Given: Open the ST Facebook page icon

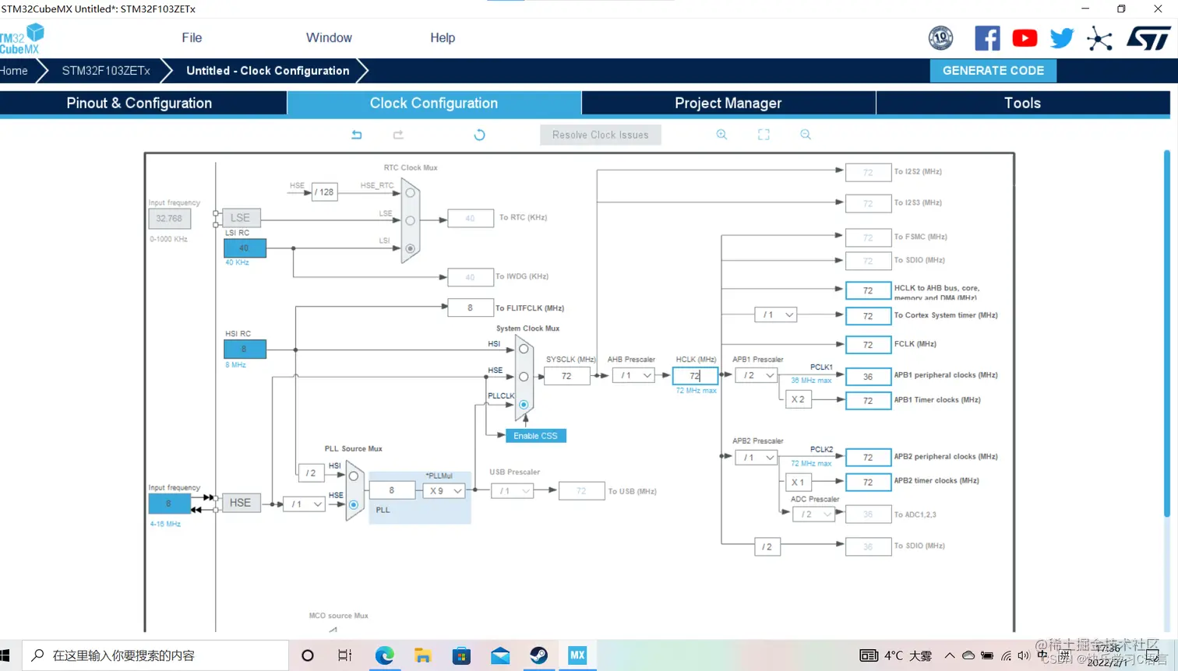Looking at the screenshot, I should point(987,38).
